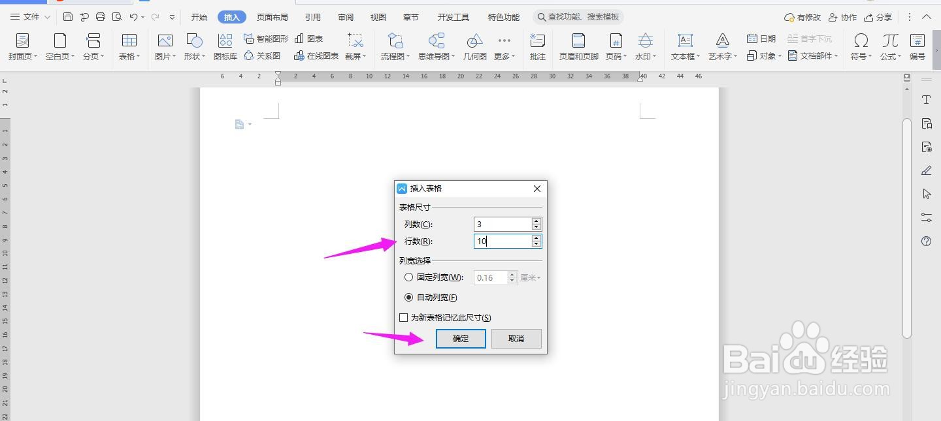
Task: Insert a picture with 图片
Action: [165, 47]
